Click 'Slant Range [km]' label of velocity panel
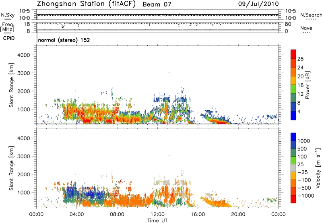 11,168
